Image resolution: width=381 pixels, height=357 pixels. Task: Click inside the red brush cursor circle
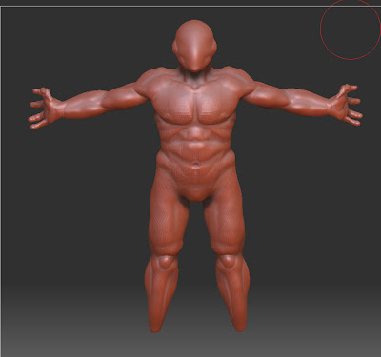click(351, 30)
